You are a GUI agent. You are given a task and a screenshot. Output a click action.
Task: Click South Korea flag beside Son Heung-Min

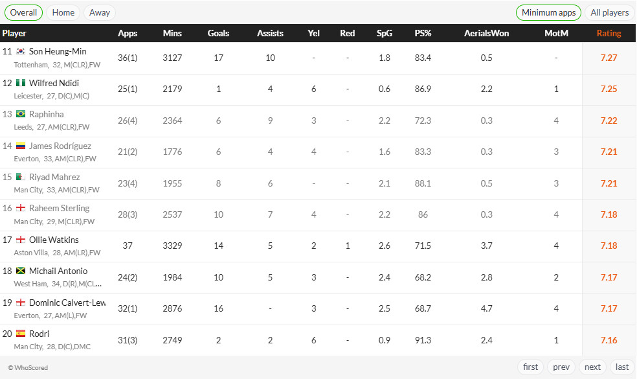(x=21, y=51)
